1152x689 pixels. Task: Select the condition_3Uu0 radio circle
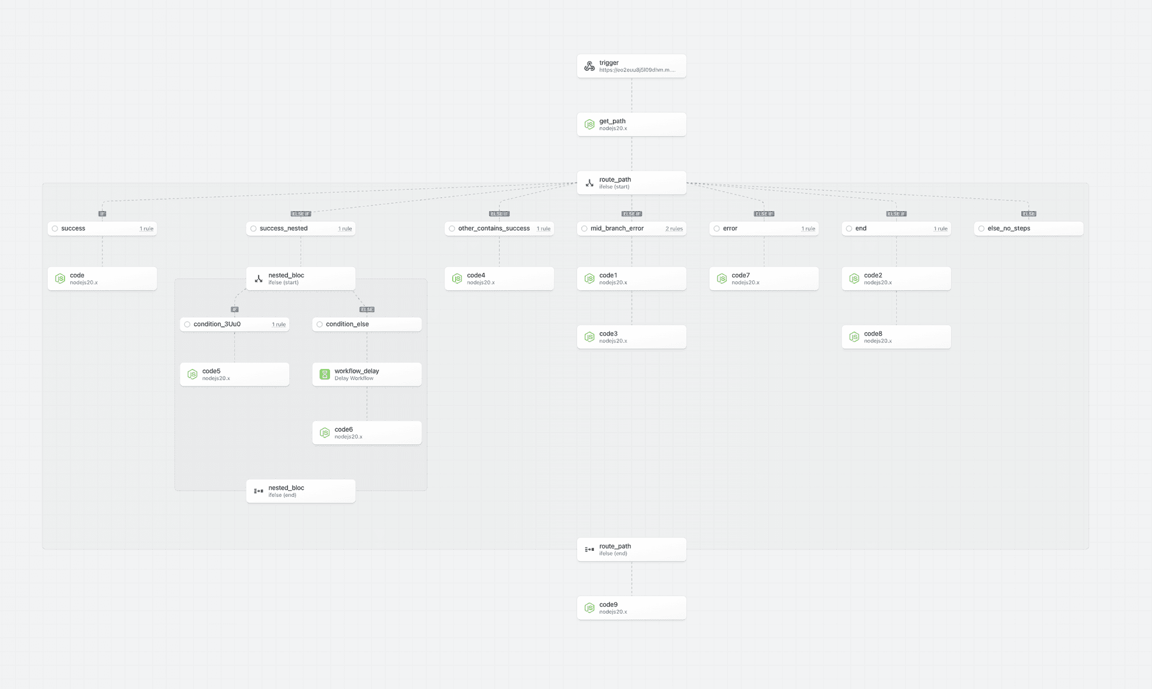(x=187, y=325)
